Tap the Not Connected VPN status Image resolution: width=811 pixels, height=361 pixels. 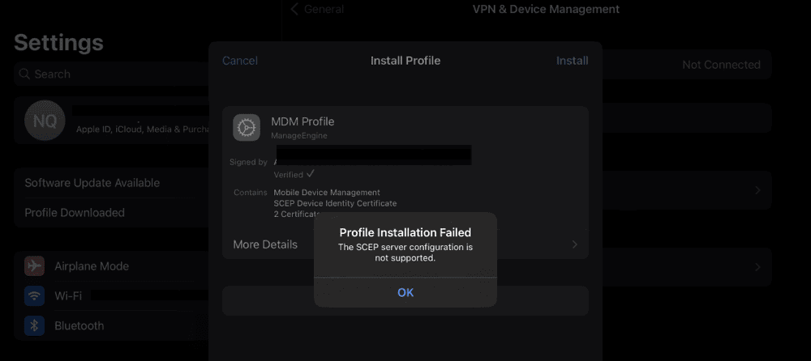click(721, 65)
